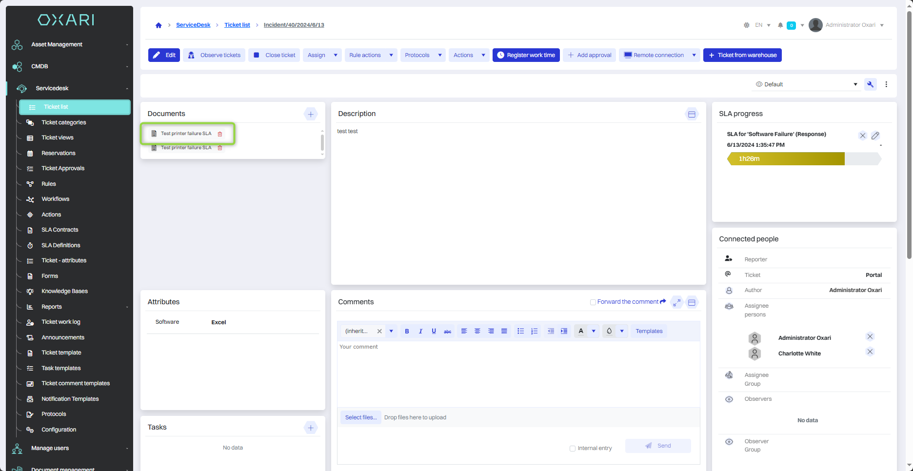Collapse the Description panel
Screen dimensions: 913x471
692,114
